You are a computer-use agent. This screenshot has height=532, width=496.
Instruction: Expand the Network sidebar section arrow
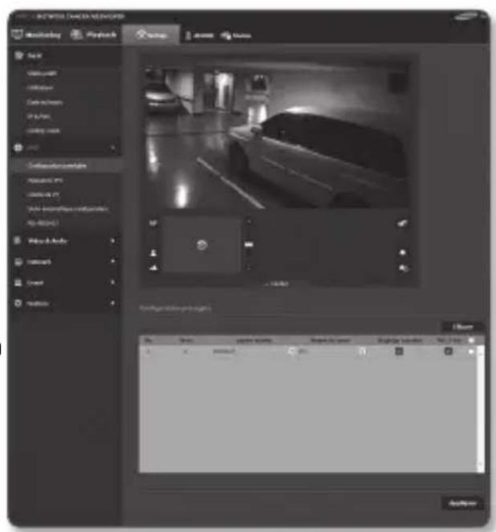pos(112,262)
